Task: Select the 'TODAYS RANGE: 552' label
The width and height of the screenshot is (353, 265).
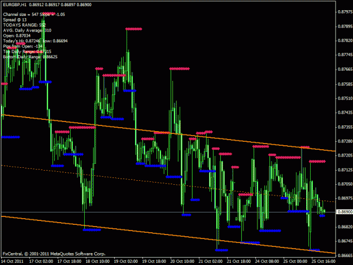Action: pos(24,25)
